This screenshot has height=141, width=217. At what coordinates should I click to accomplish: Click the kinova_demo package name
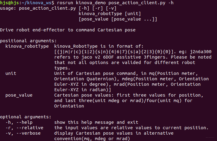click(91, 3)
